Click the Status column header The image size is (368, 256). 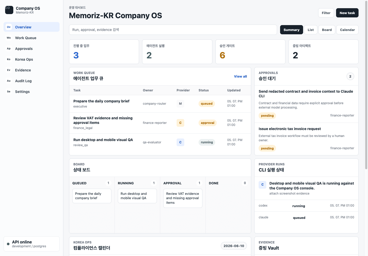[x=204, y=90]
